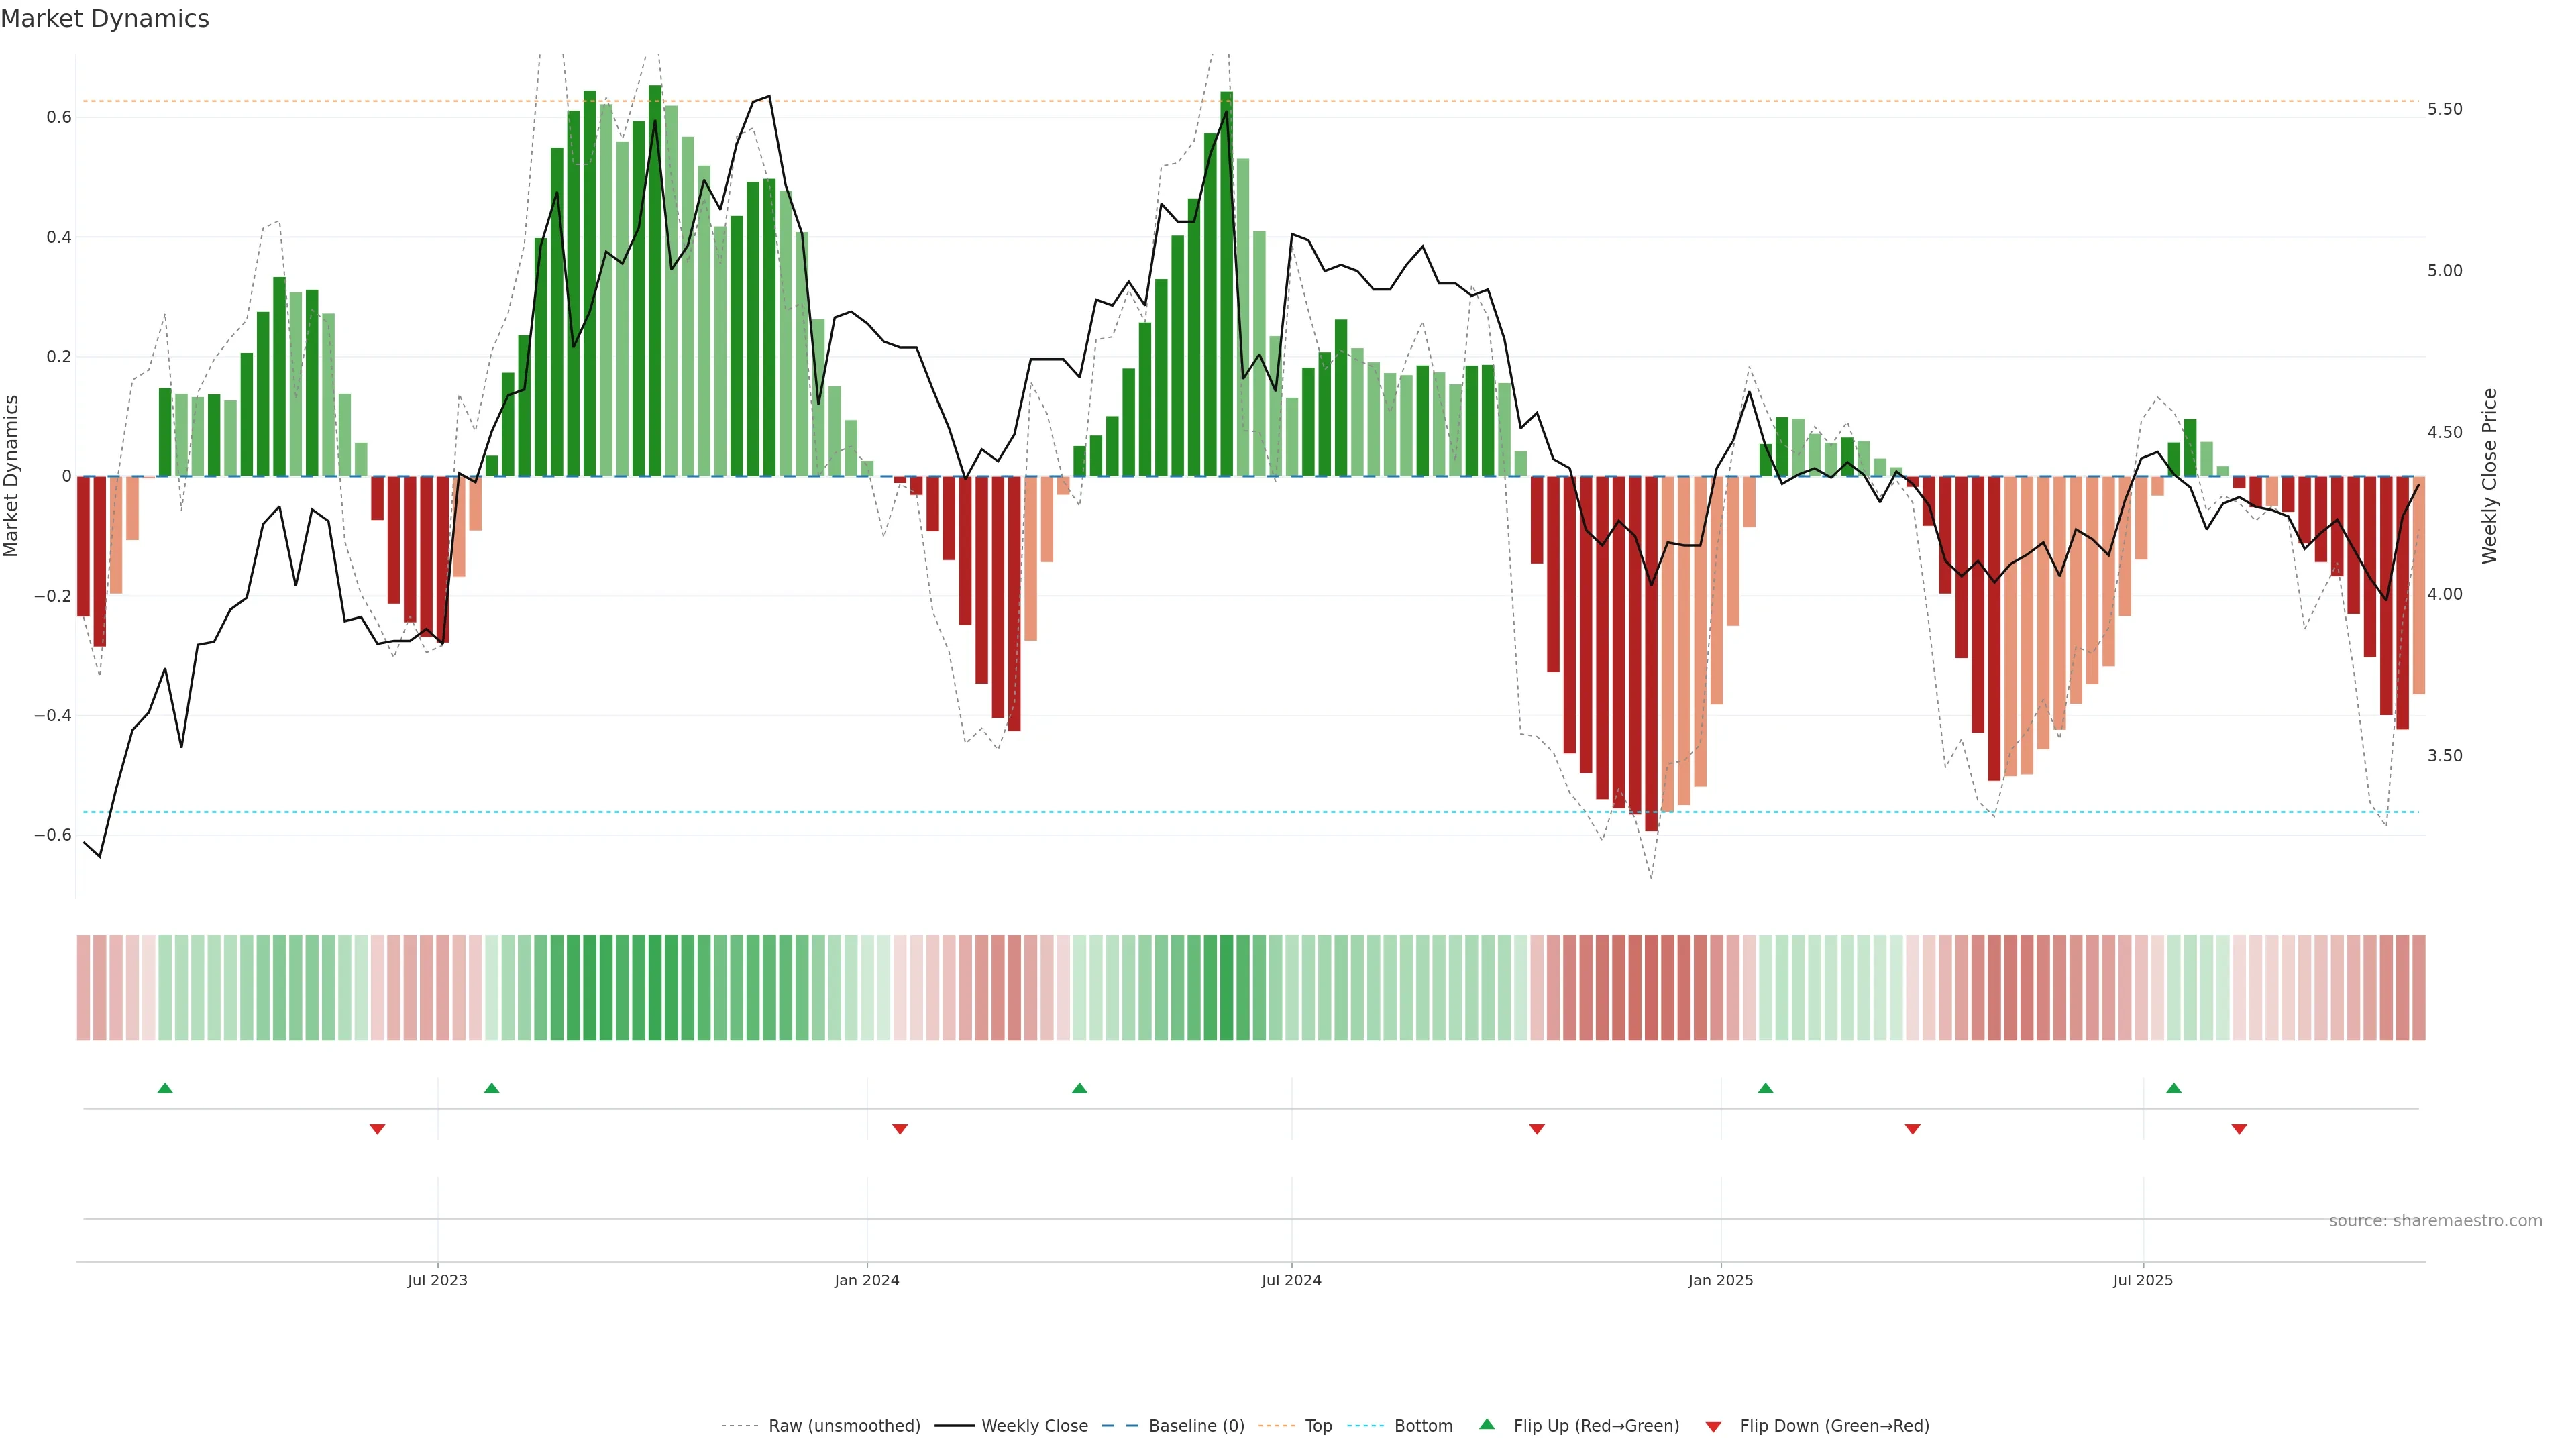This screenshot has width=2576, height=1449.
Task: Click the Jul 2024 x-axis label
Action: point(1291,1281)
